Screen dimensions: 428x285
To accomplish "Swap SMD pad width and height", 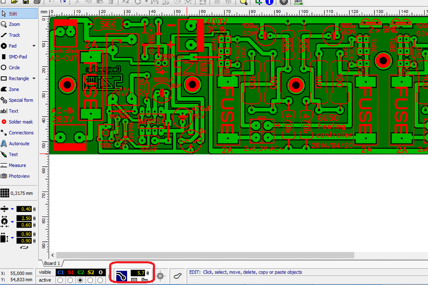I will [x=24, y=247].
